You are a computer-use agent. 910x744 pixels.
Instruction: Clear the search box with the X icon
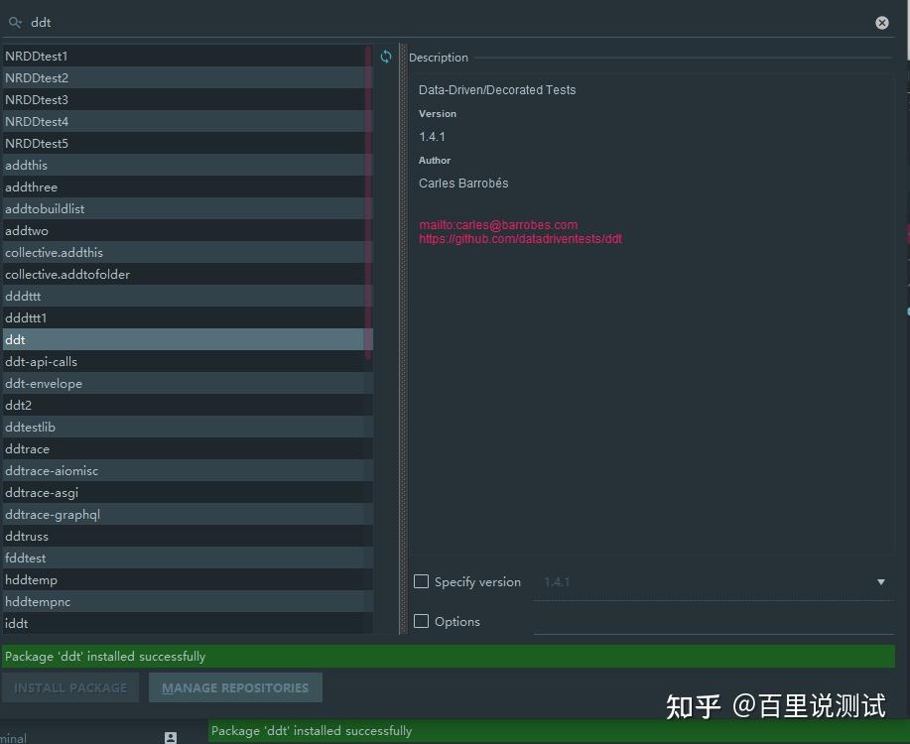[x=881, y=22]
